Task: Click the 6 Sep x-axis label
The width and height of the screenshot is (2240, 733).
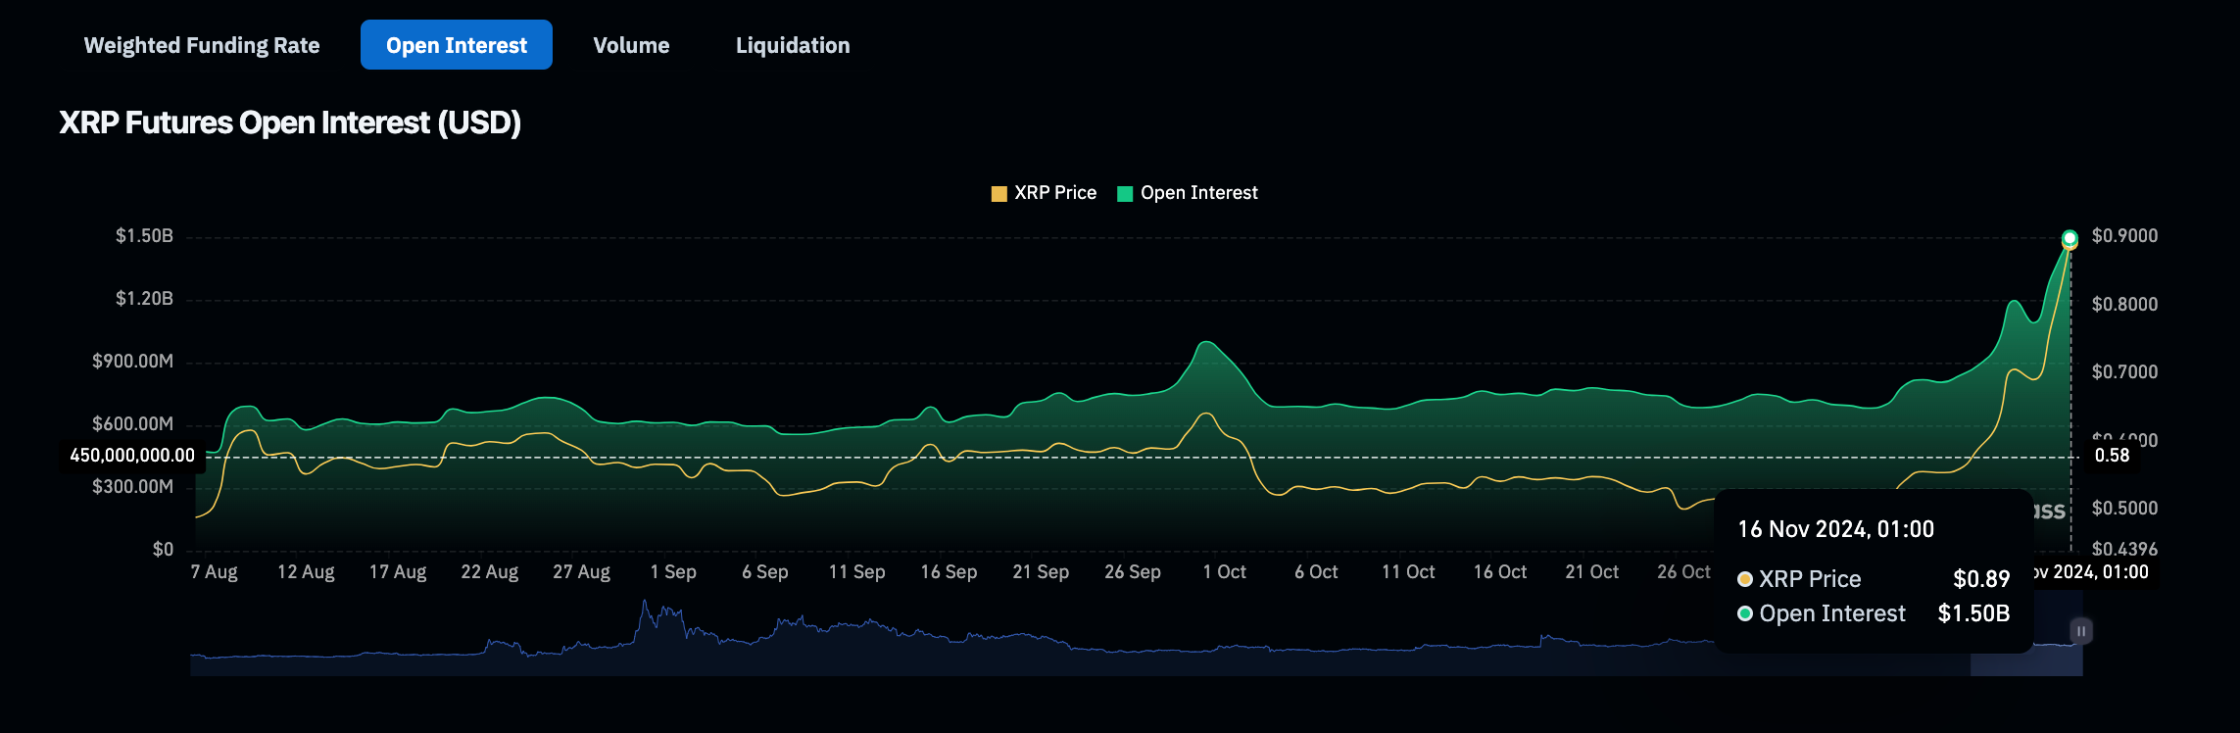Action: pos(765,572)
